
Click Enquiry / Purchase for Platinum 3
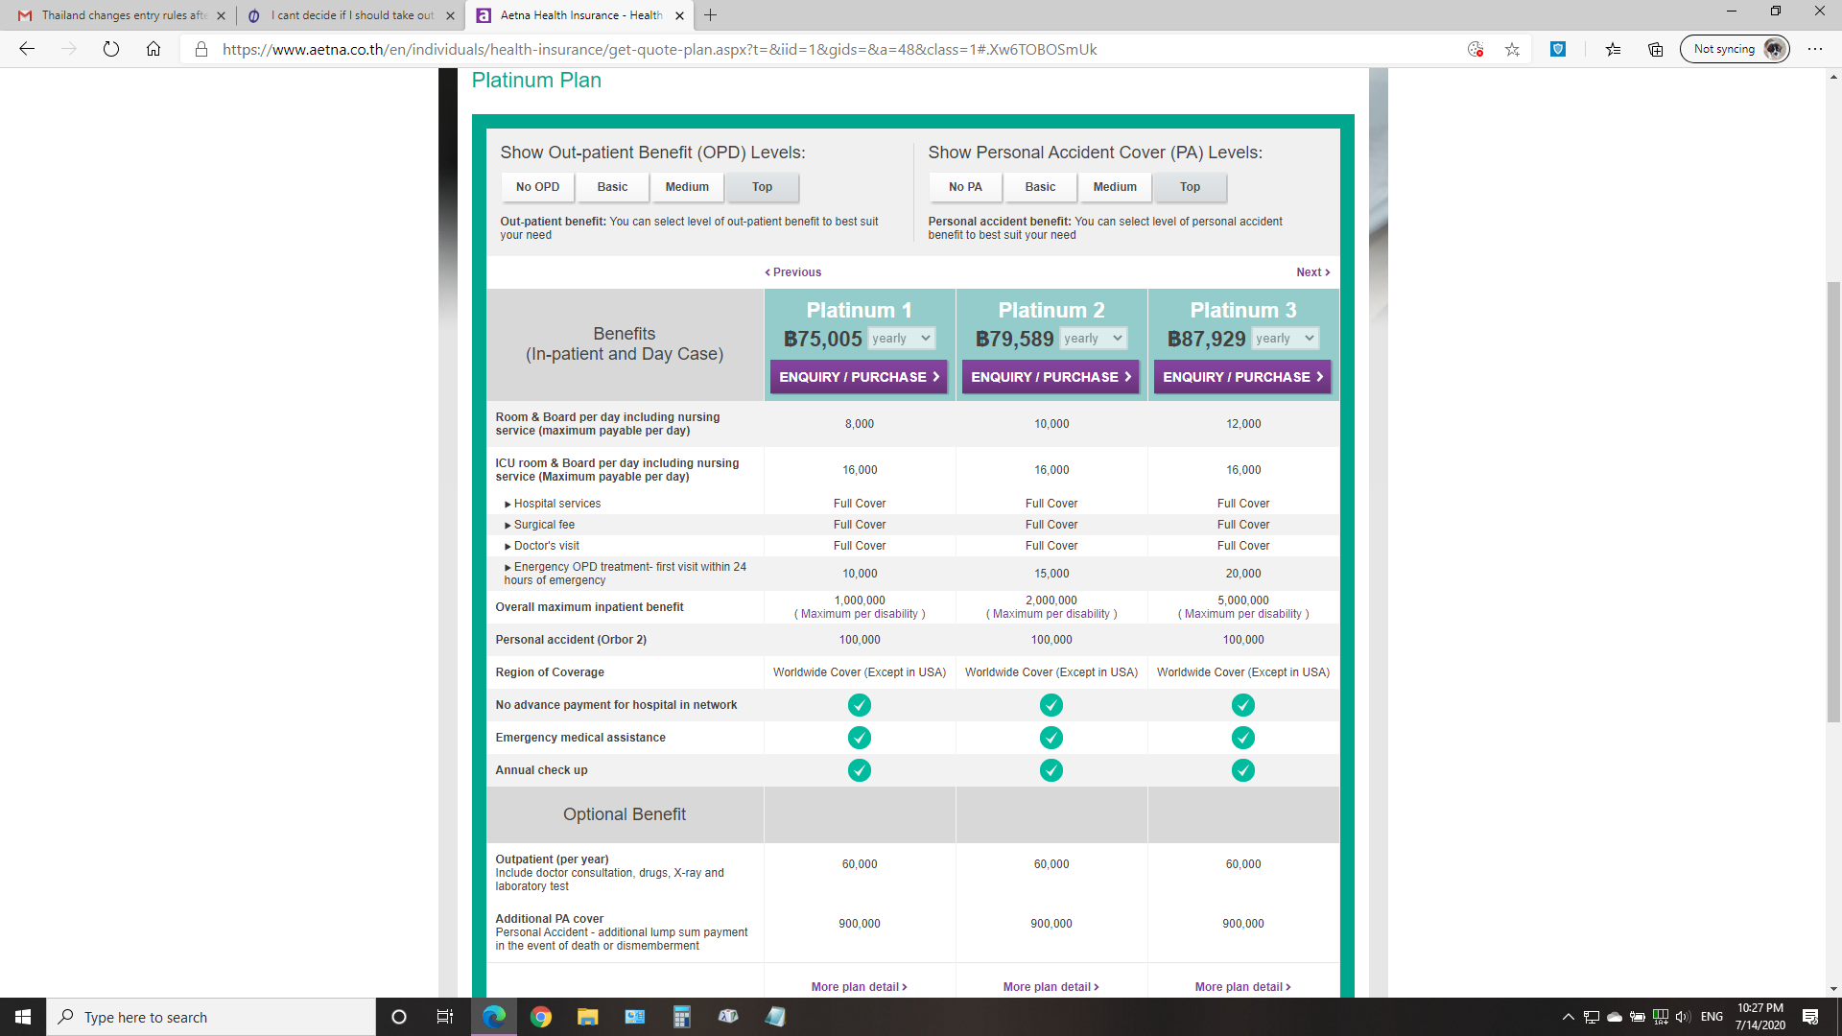1242,377
